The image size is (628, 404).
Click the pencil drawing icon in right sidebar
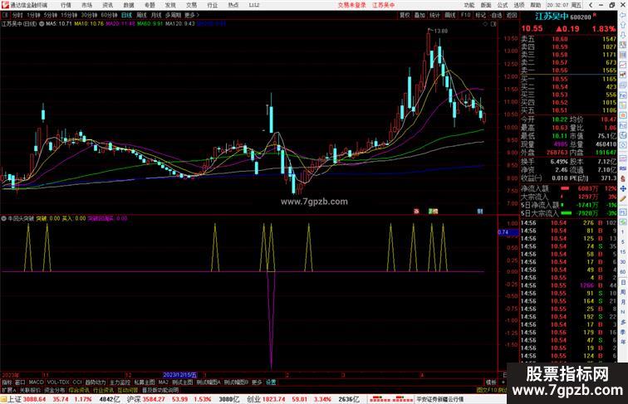point(623,199)
